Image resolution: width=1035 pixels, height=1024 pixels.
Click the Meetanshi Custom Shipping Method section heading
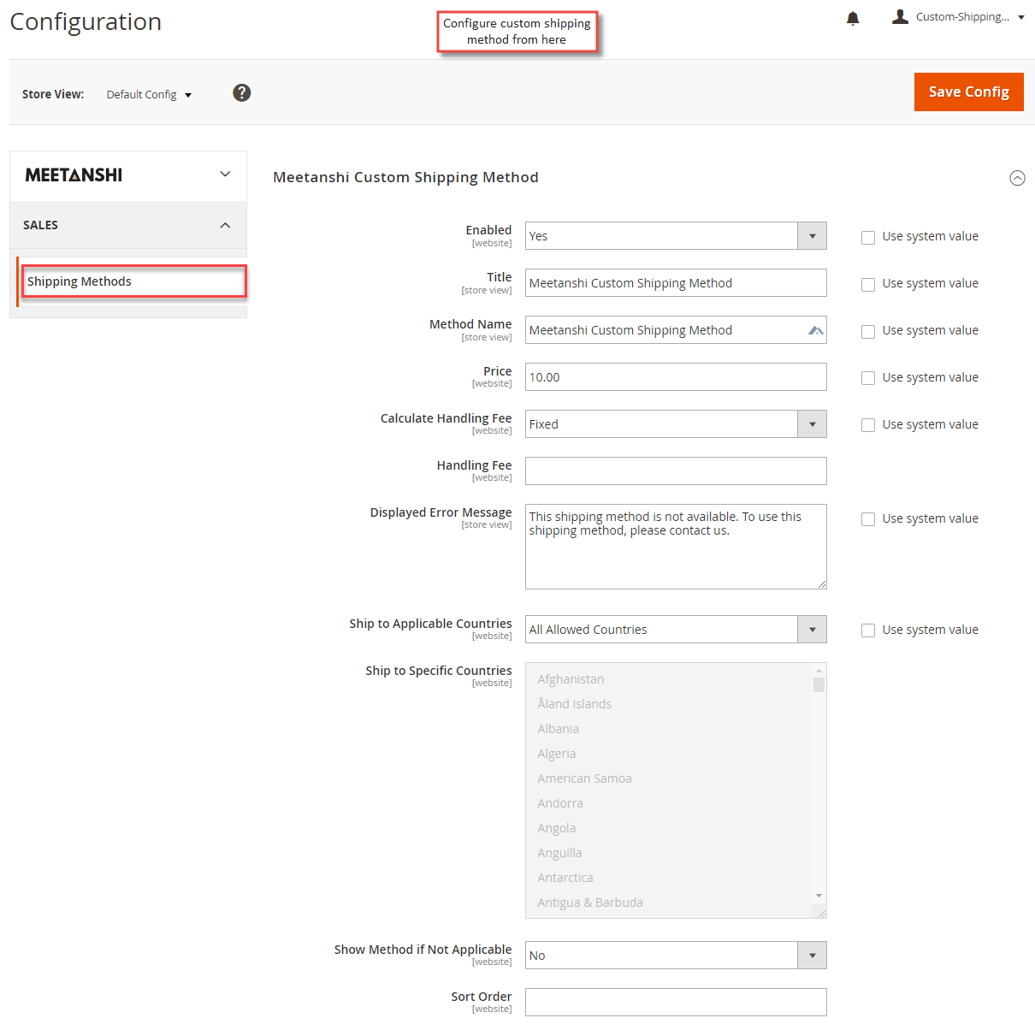coord(405,177)
